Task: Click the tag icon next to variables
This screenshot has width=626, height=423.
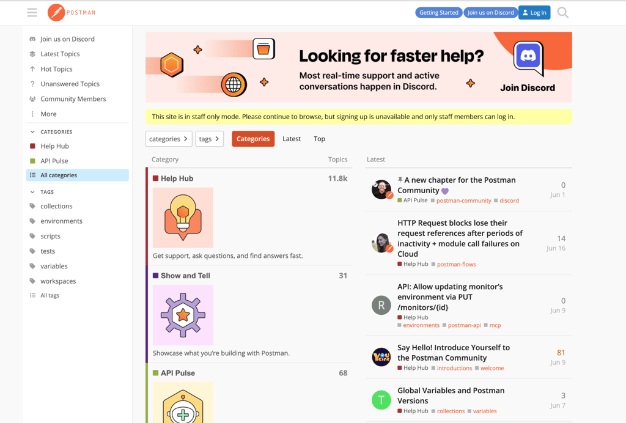Action: pos(33,266)
